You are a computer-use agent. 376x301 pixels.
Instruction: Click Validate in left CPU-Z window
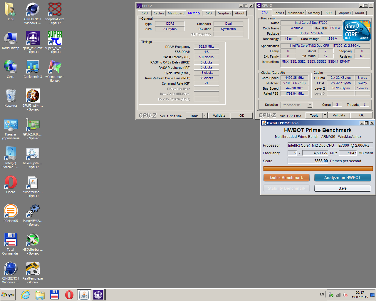click(219, 116)
